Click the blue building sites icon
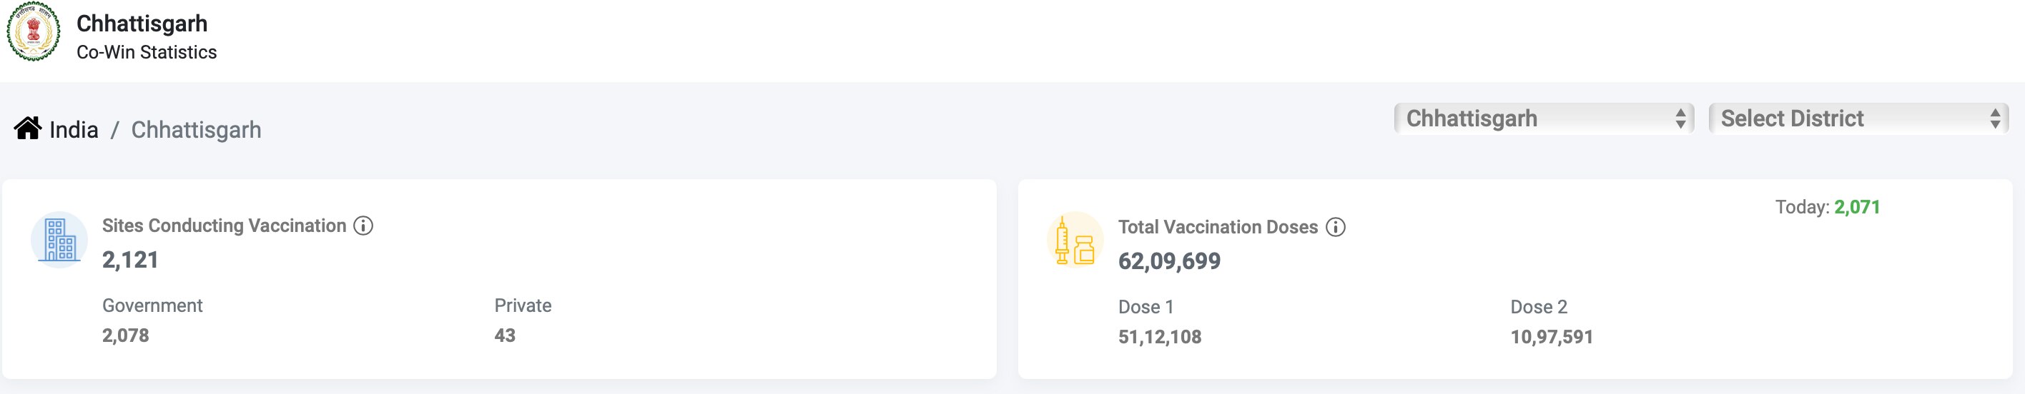Viewport: 2025px width, 394px height. click(x=59, y=239)
